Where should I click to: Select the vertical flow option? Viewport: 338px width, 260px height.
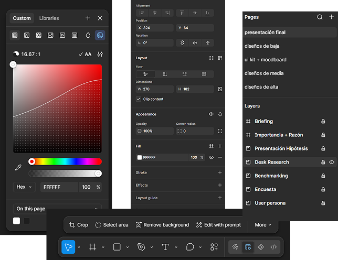click(165, 74)
